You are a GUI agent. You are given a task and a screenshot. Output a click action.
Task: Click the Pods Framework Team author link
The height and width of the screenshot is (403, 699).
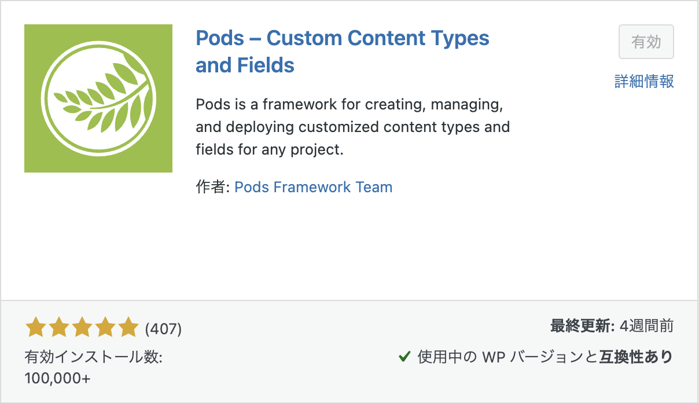point(313,187)
